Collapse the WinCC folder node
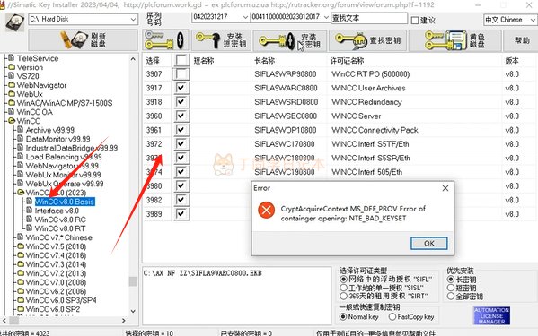This screenshot has width=538, height=336. (28, 121)
